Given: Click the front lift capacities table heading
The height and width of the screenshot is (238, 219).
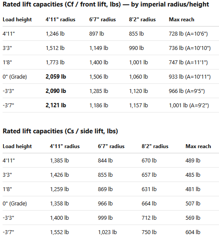Looking at the screenshot, I should click(x=106, y=4).
